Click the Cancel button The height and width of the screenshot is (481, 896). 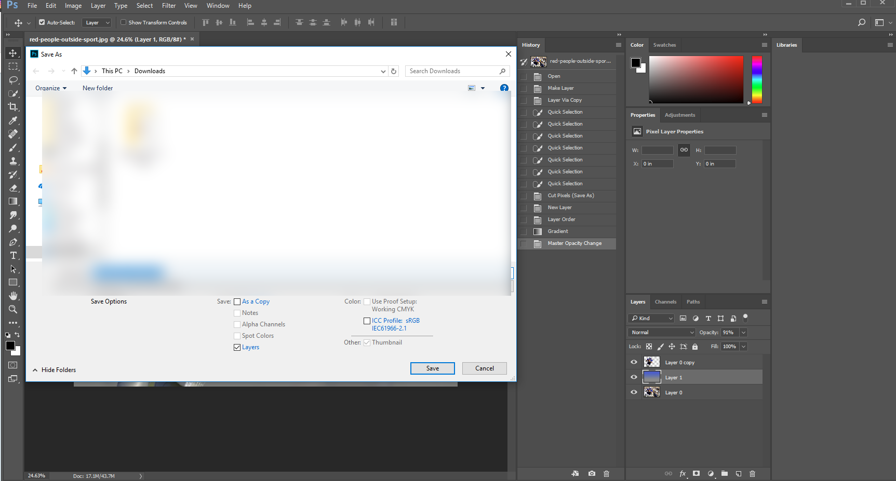(x=485, y=368)
